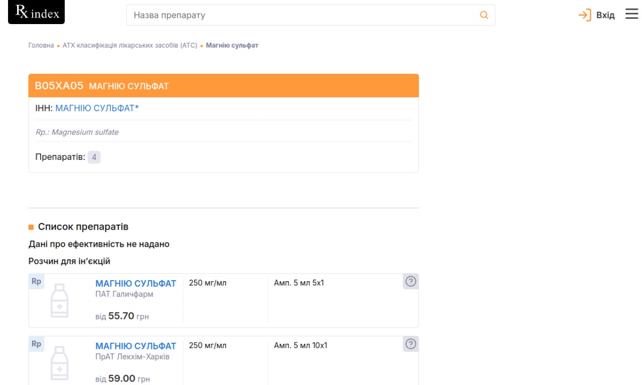642x385 pixels.
Task: Open the 'МАГНІЮ СУЛЬФАТ*' ІНН link
Action: click(97, 108)
